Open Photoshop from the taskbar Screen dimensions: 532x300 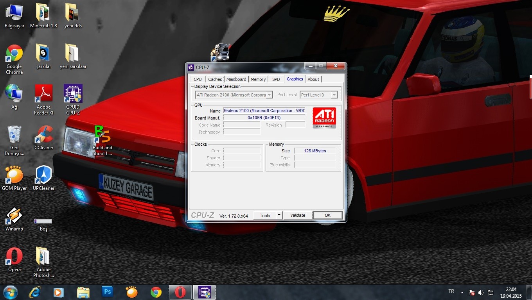coord(107,292)
